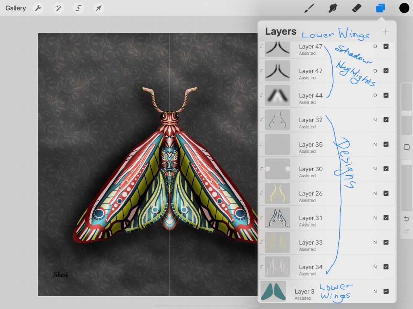Open blend mode N on Layer 26

pyautogui.click(x=375, y=193)
